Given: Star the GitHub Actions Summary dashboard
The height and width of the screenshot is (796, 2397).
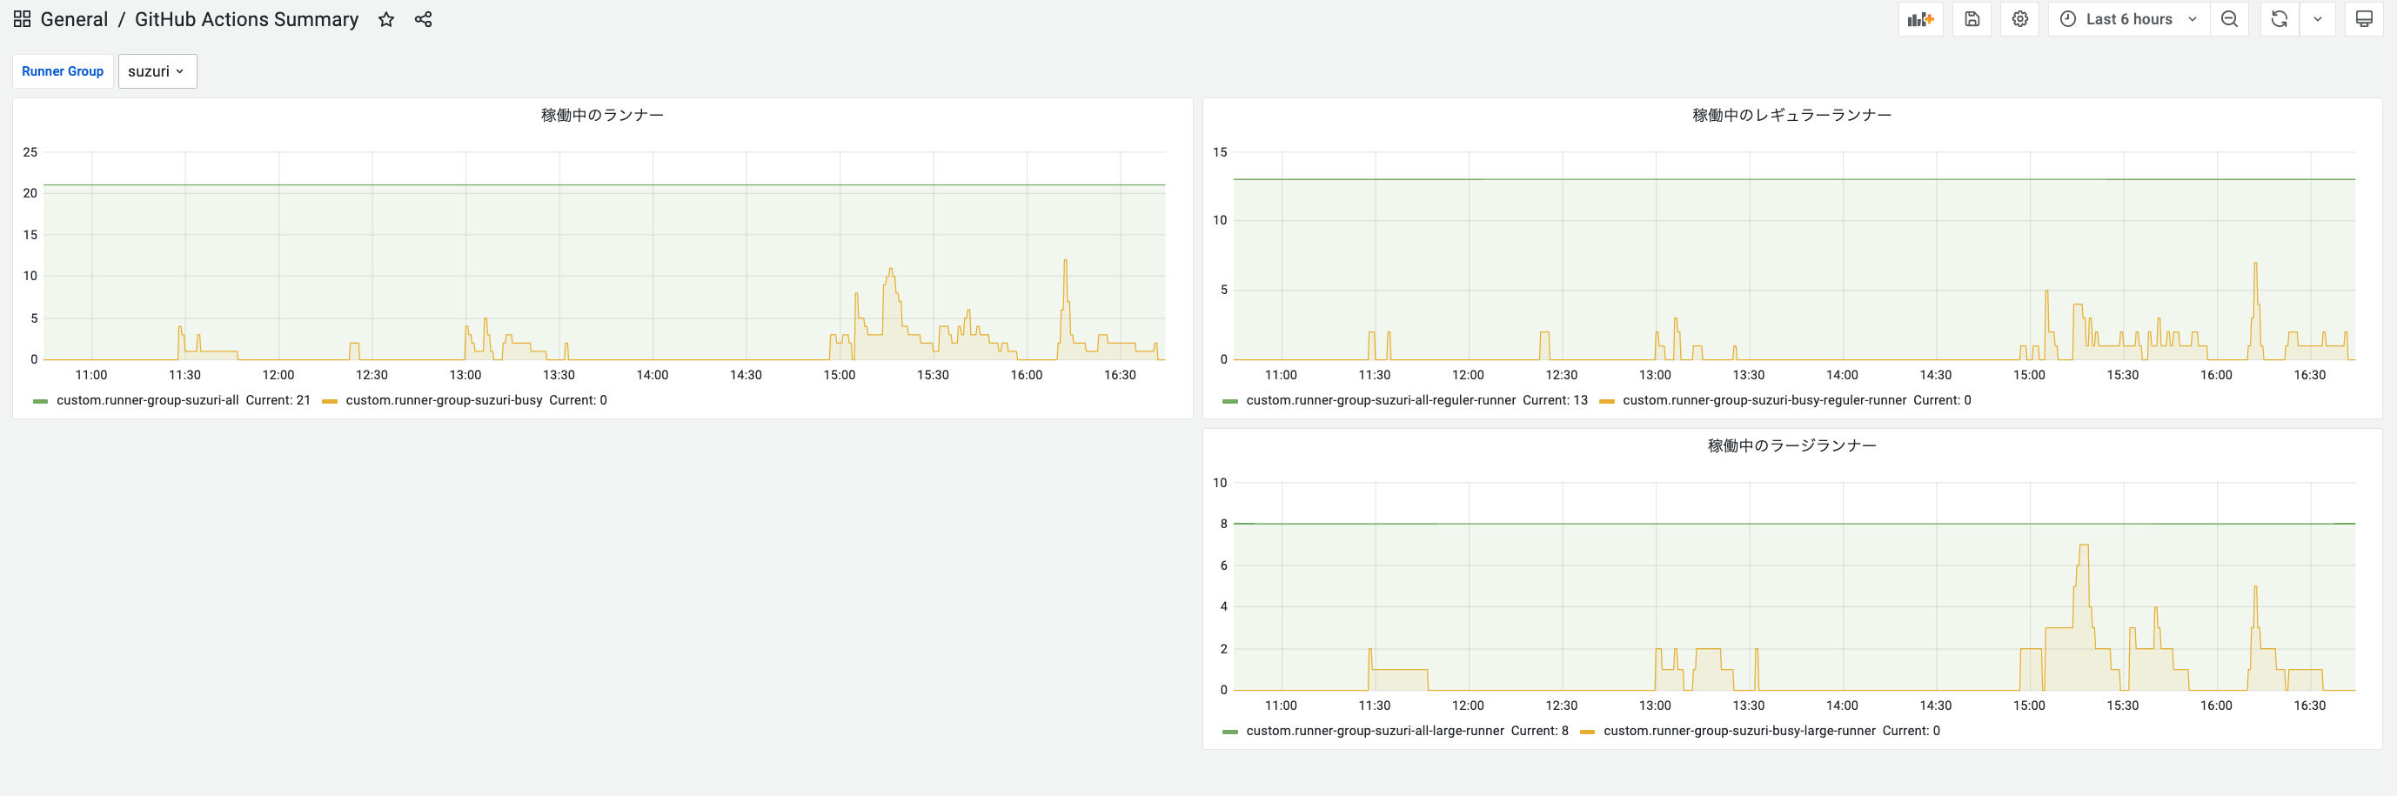Looking at the screenshot, I should (385, 18).
